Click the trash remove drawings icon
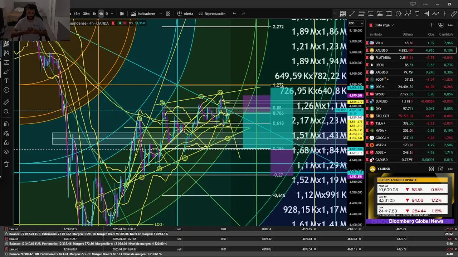 (x=6, y=164)
